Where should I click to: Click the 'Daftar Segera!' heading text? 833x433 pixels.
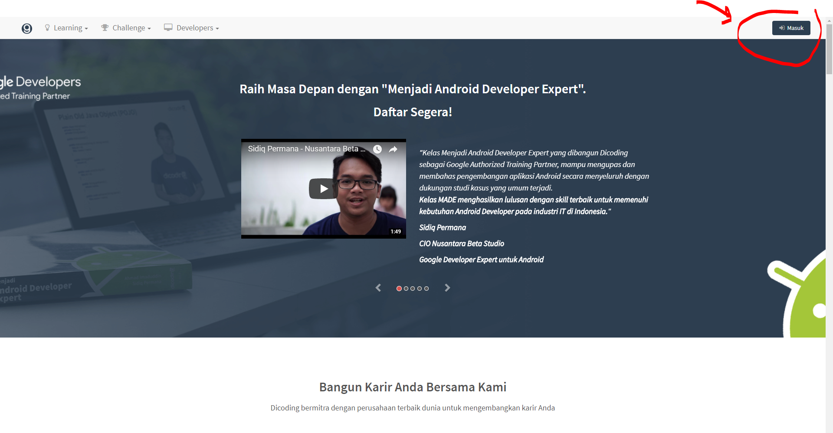click(413, 112)
